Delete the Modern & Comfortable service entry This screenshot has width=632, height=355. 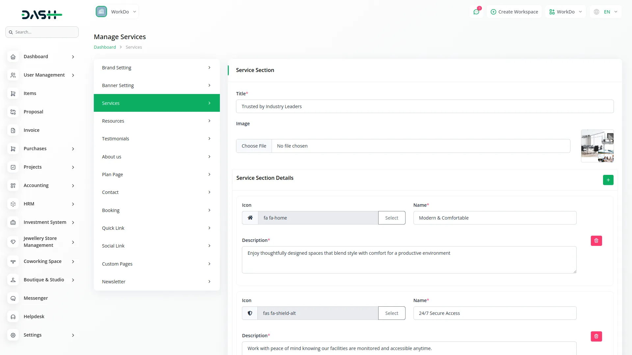[596, 241]
